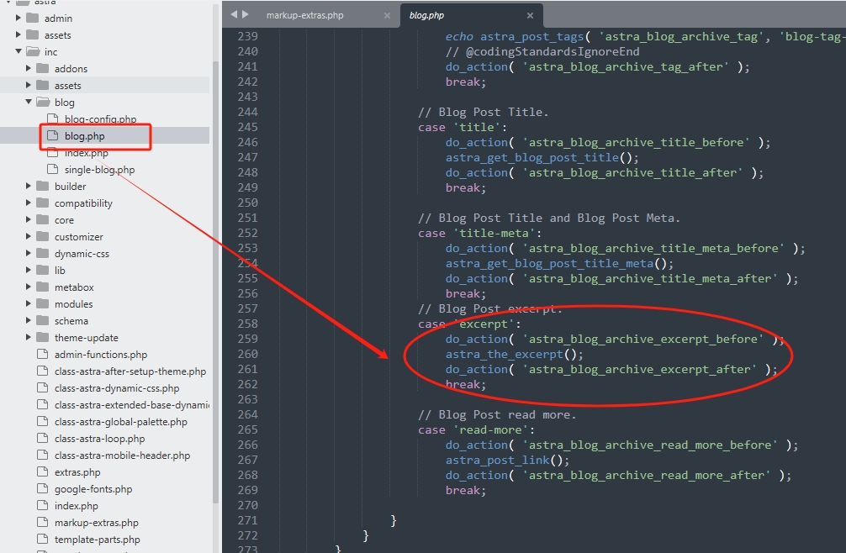Click 'astra_blog_archive_read_more_after' string on line 268
The height and width of the screenshot is (553, 846).
coord(646,475)
